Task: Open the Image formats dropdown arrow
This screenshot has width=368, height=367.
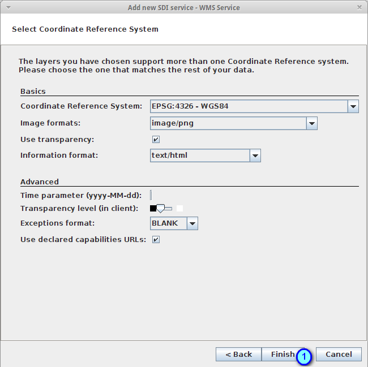Action: (311, 123)
